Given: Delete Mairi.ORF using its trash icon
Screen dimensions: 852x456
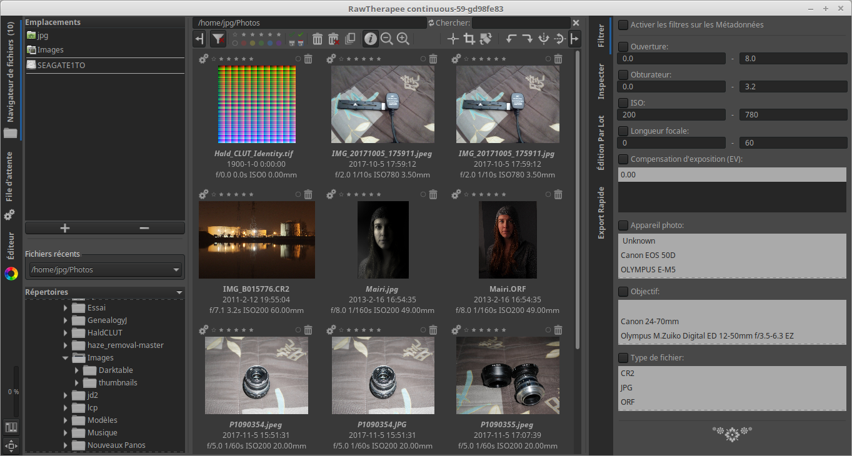Looking at the screenshot, I should pyautogui.click(x=558, y=195).
